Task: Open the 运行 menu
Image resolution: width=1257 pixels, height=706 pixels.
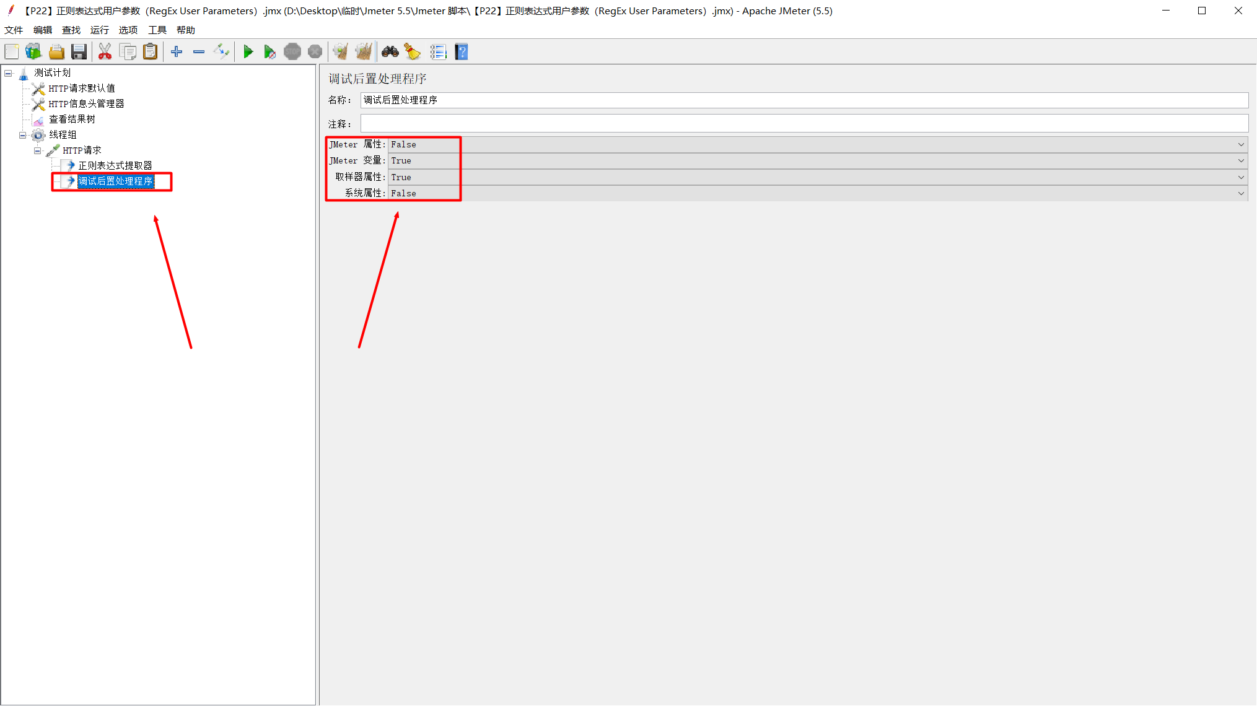Action: [100, 30]
